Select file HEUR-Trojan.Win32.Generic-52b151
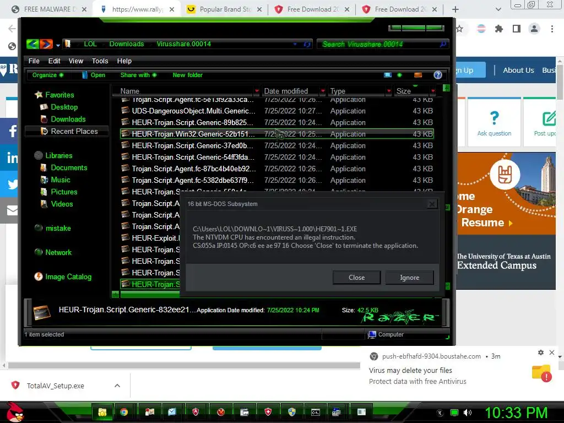 pyautogui.click(x=277, y=134)
